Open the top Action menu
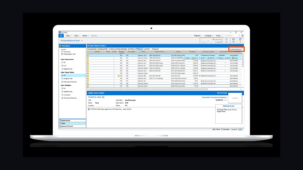This screenshot has height=170, width=303. pos(85,36)
